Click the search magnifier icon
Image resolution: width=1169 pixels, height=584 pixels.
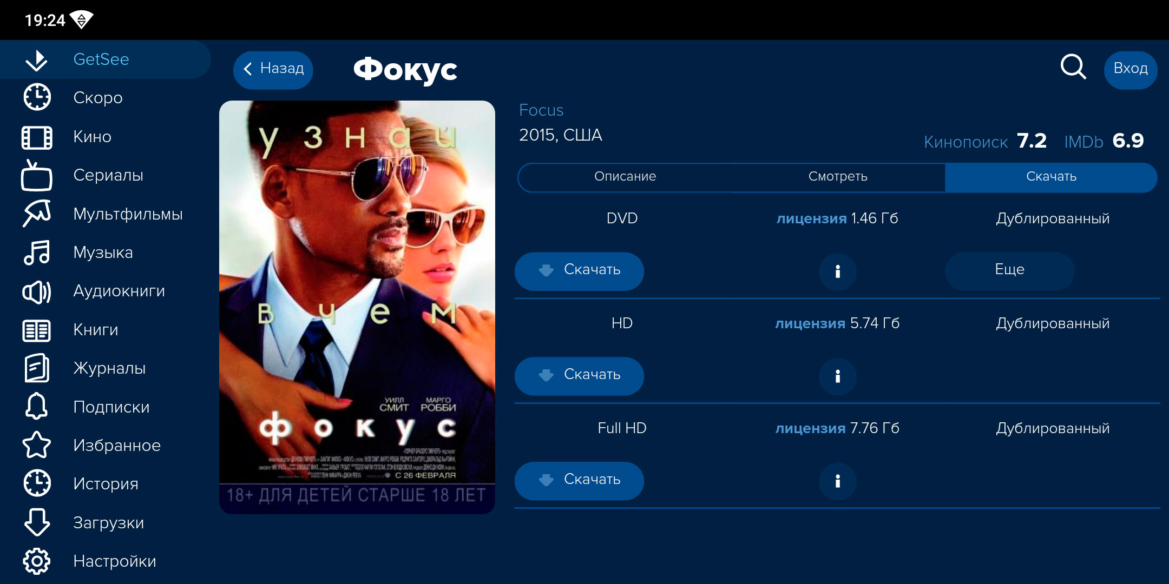(1073, 68)
